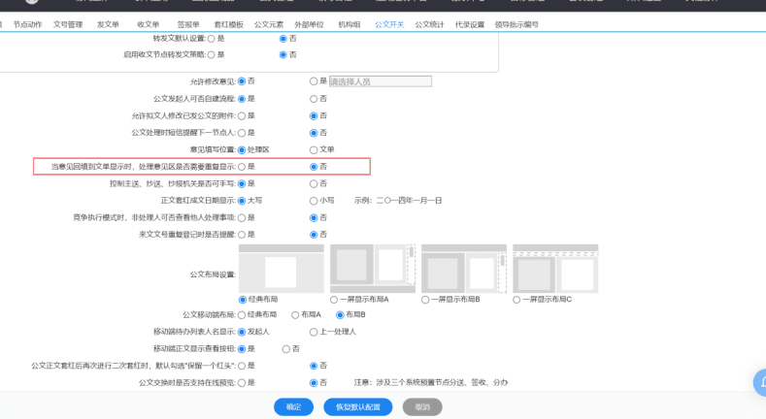Image resolution: width=766 pixels, height=419 pixels.
Task: Open the 公文元素 tab
Action: coord(269,24)
